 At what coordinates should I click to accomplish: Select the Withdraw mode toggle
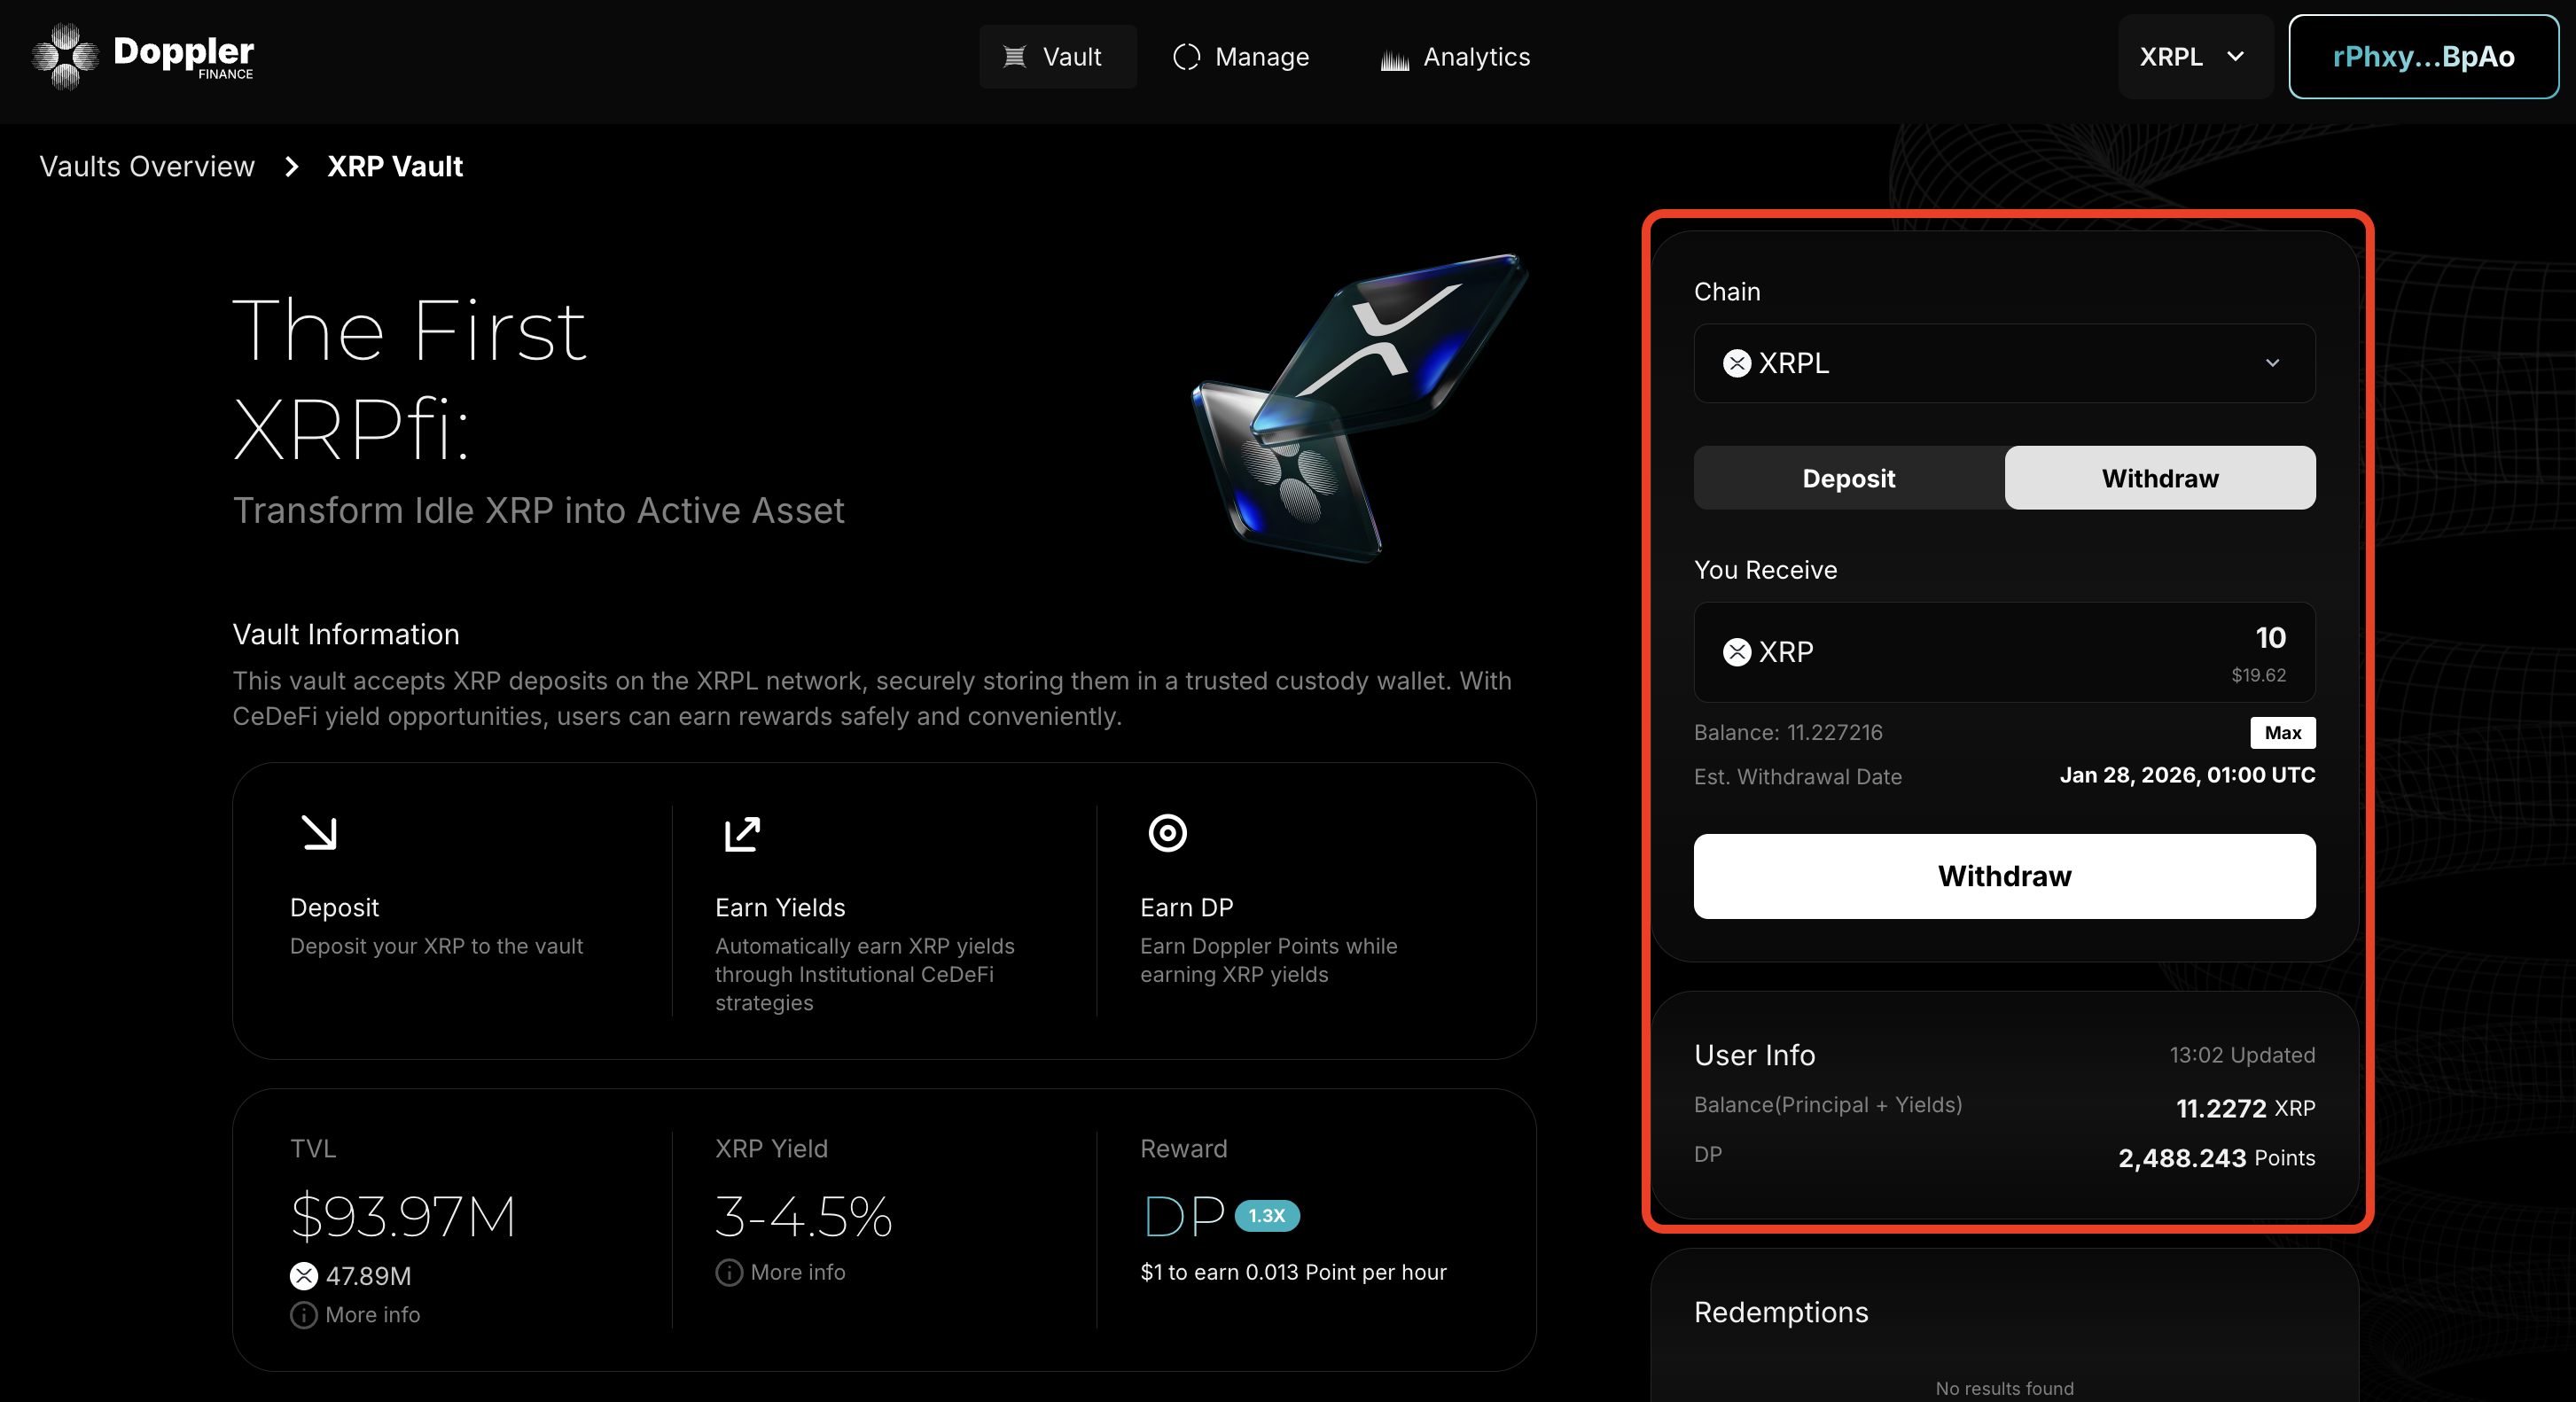tap(2159, 478)
